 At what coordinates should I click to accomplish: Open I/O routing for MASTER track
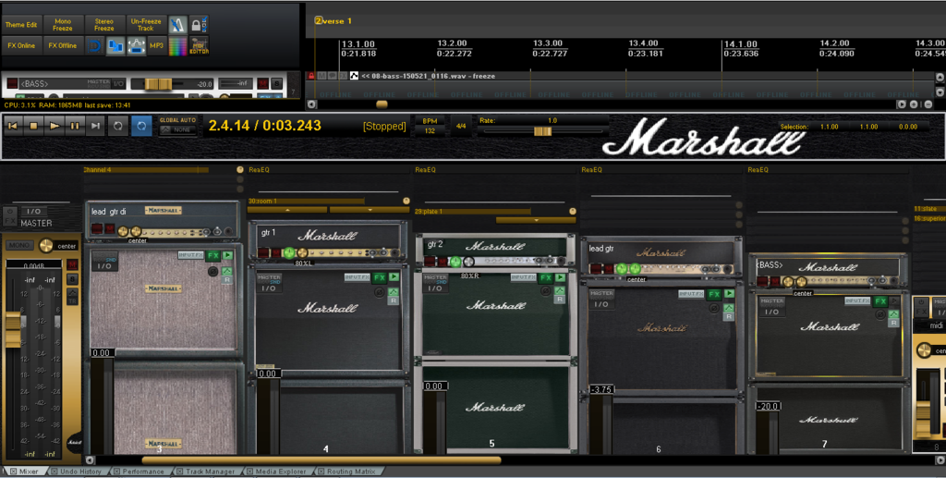[34, 211]
